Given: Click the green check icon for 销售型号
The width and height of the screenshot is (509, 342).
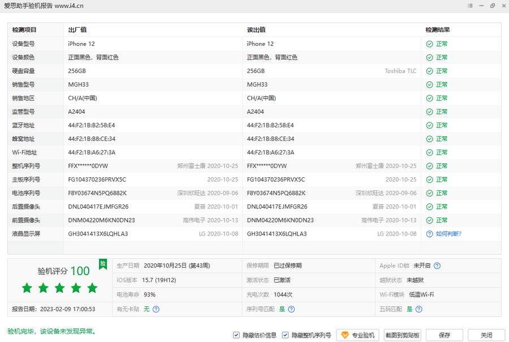Looking at the screenshot, I should [x=429, y=84].
